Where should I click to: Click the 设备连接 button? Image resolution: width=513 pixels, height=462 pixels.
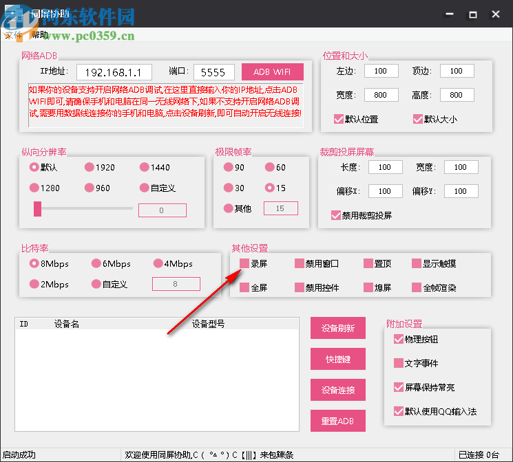coord(338,390)
